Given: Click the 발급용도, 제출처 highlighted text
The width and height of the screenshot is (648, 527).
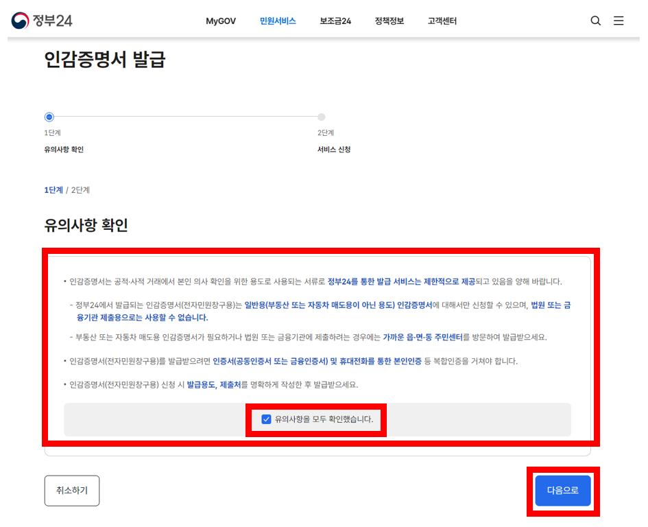Looking at the screenshot, I should (x=214, y=385).
